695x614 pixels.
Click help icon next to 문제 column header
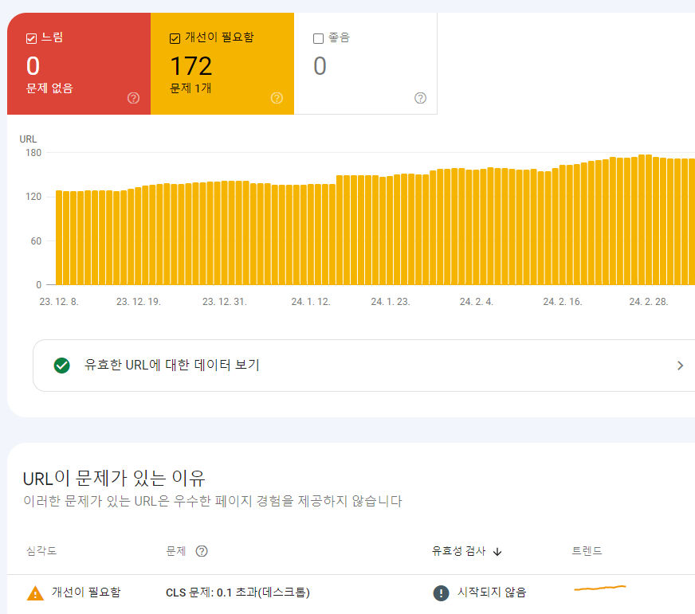(x=202, y=551)
